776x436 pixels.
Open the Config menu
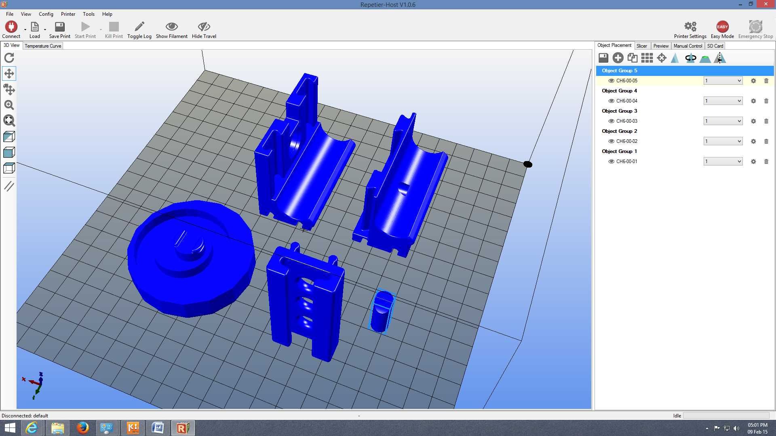click(x=46, y=14)
